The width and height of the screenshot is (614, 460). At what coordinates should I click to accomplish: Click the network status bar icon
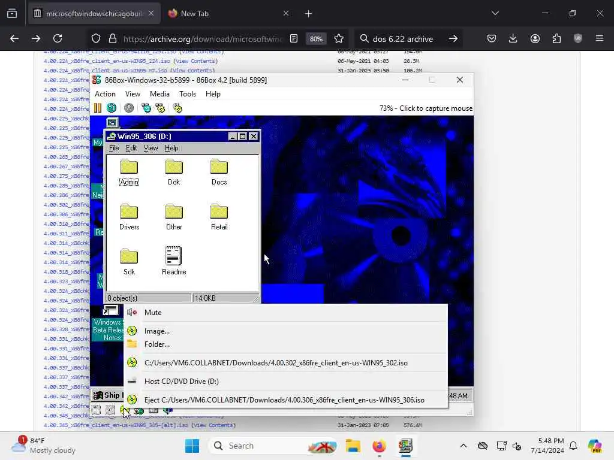[139, 410]
